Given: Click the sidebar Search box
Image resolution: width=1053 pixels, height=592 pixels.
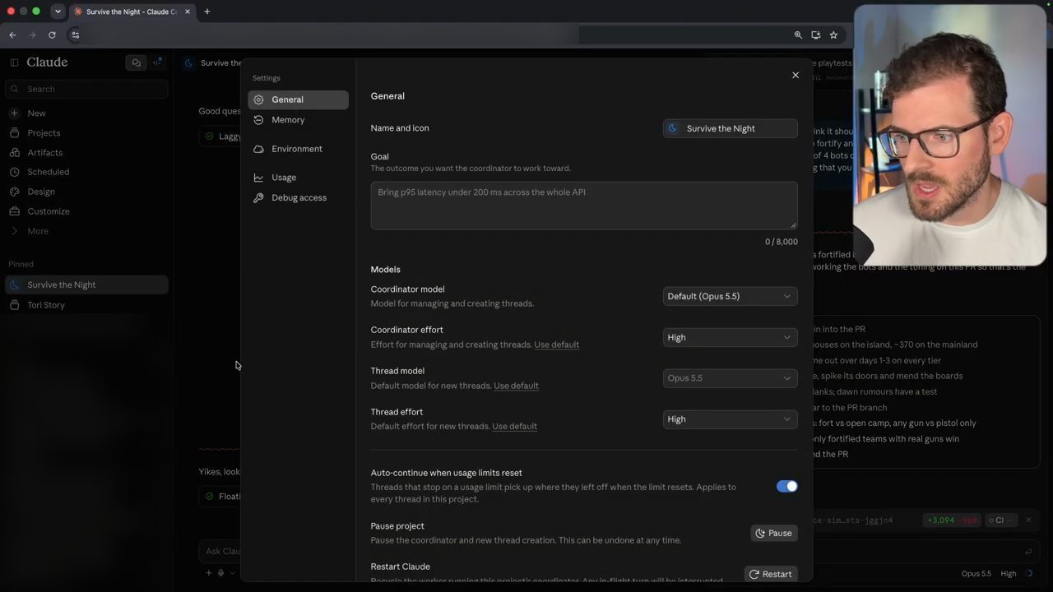Looking at the screenshot, I should click(86, 89).
